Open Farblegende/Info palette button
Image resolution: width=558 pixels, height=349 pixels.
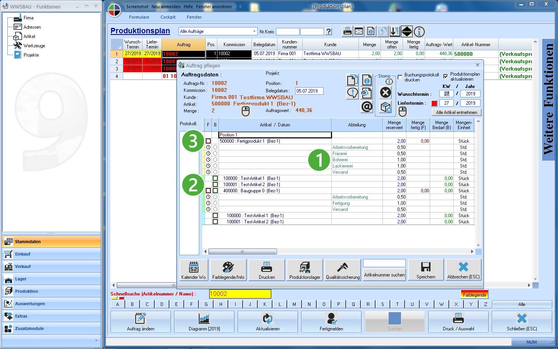coord(228,270)
